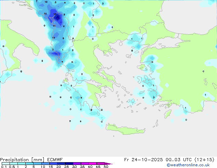Select the 45–50 mm legend swatch
Screen dimensions: 217x168
coord(101,164)
